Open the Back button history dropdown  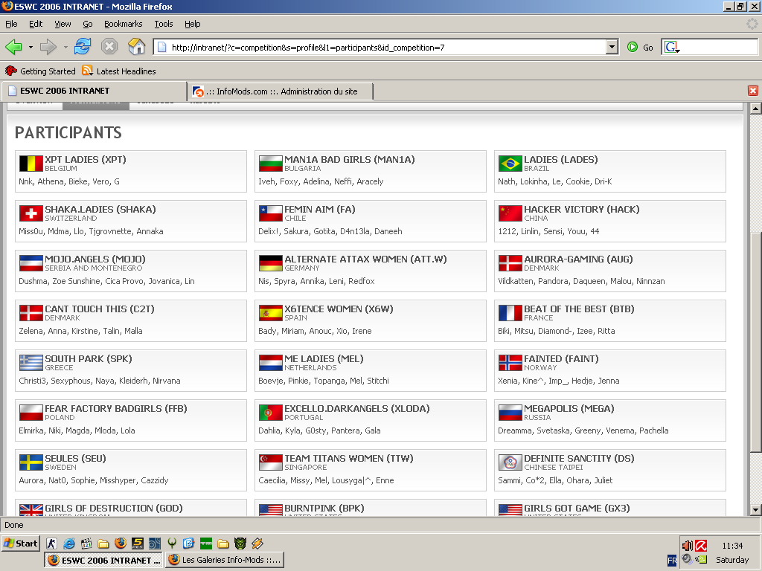[x=31, y=47]
